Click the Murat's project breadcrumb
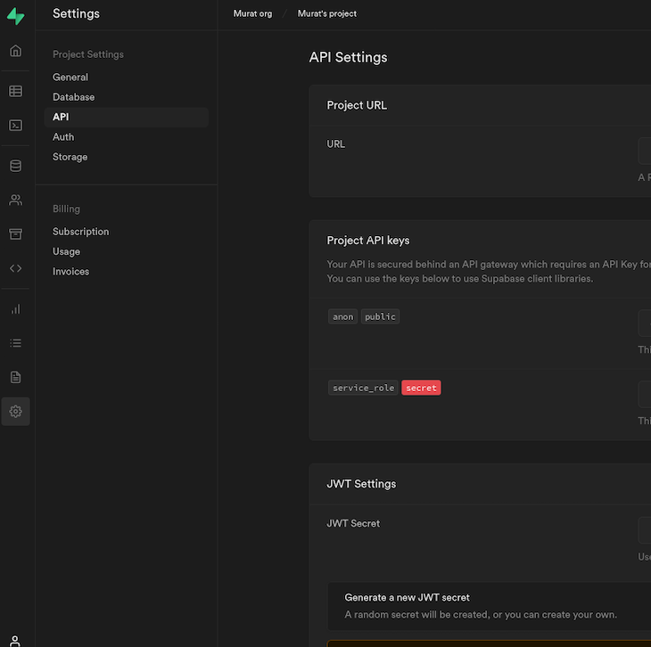 tap(326, 14)
